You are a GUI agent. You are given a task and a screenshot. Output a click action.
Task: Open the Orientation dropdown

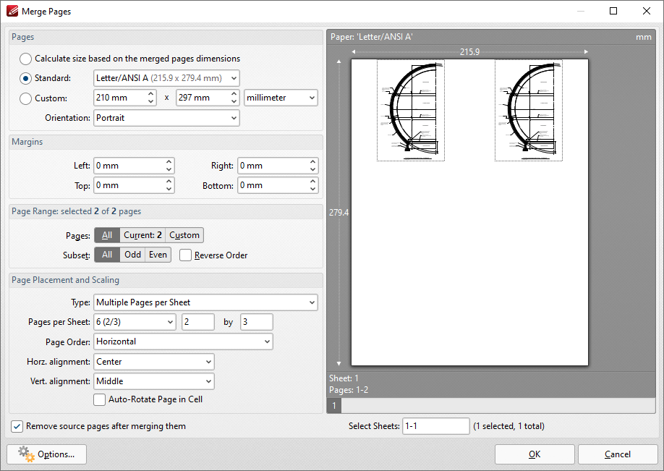pyautogui.click(x=166, y=118)
